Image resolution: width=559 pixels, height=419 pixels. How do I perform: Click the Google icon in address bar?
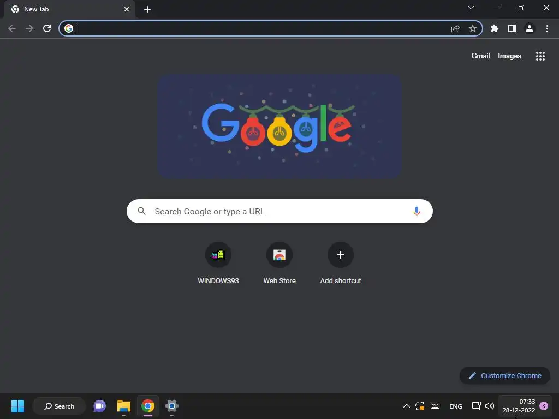coord(69,28)
